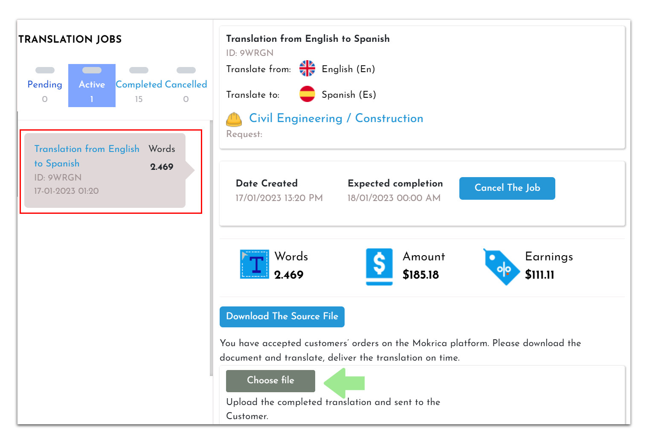This screenshot has width=647, height=443.
Task: Click the English flag icon
Action: coord(307,69)
